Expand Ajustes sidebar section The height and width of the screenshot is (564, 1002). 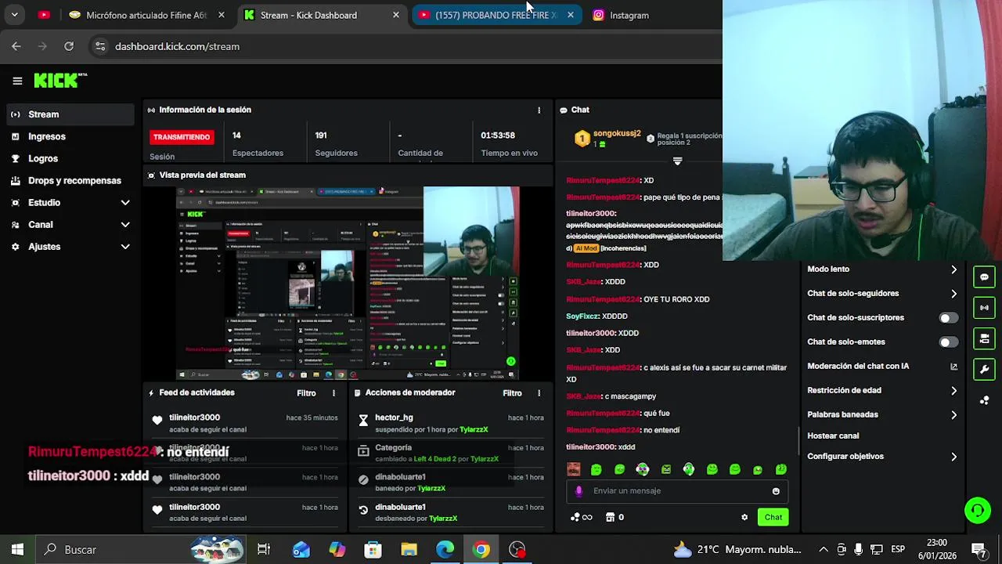point(69,247)
